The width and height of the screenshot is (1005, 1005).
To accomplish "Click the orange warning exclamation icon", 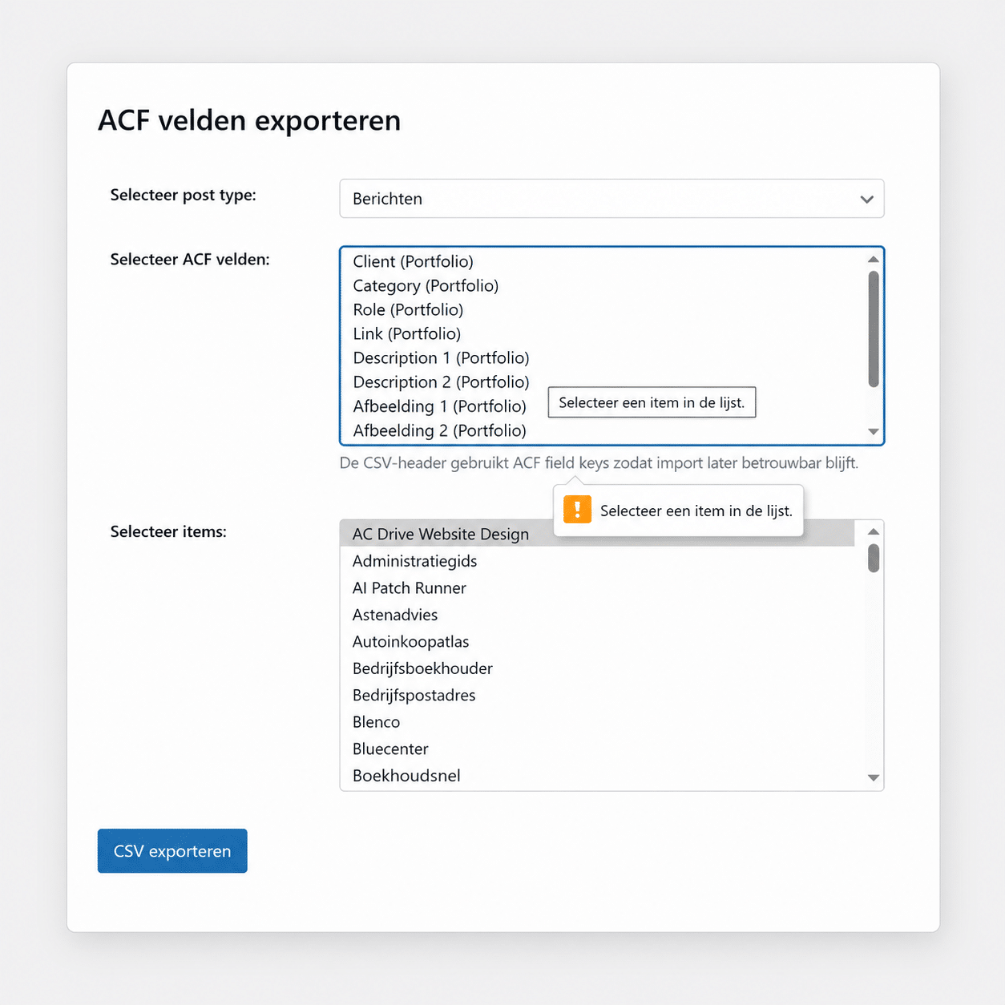I will point(577,510).
